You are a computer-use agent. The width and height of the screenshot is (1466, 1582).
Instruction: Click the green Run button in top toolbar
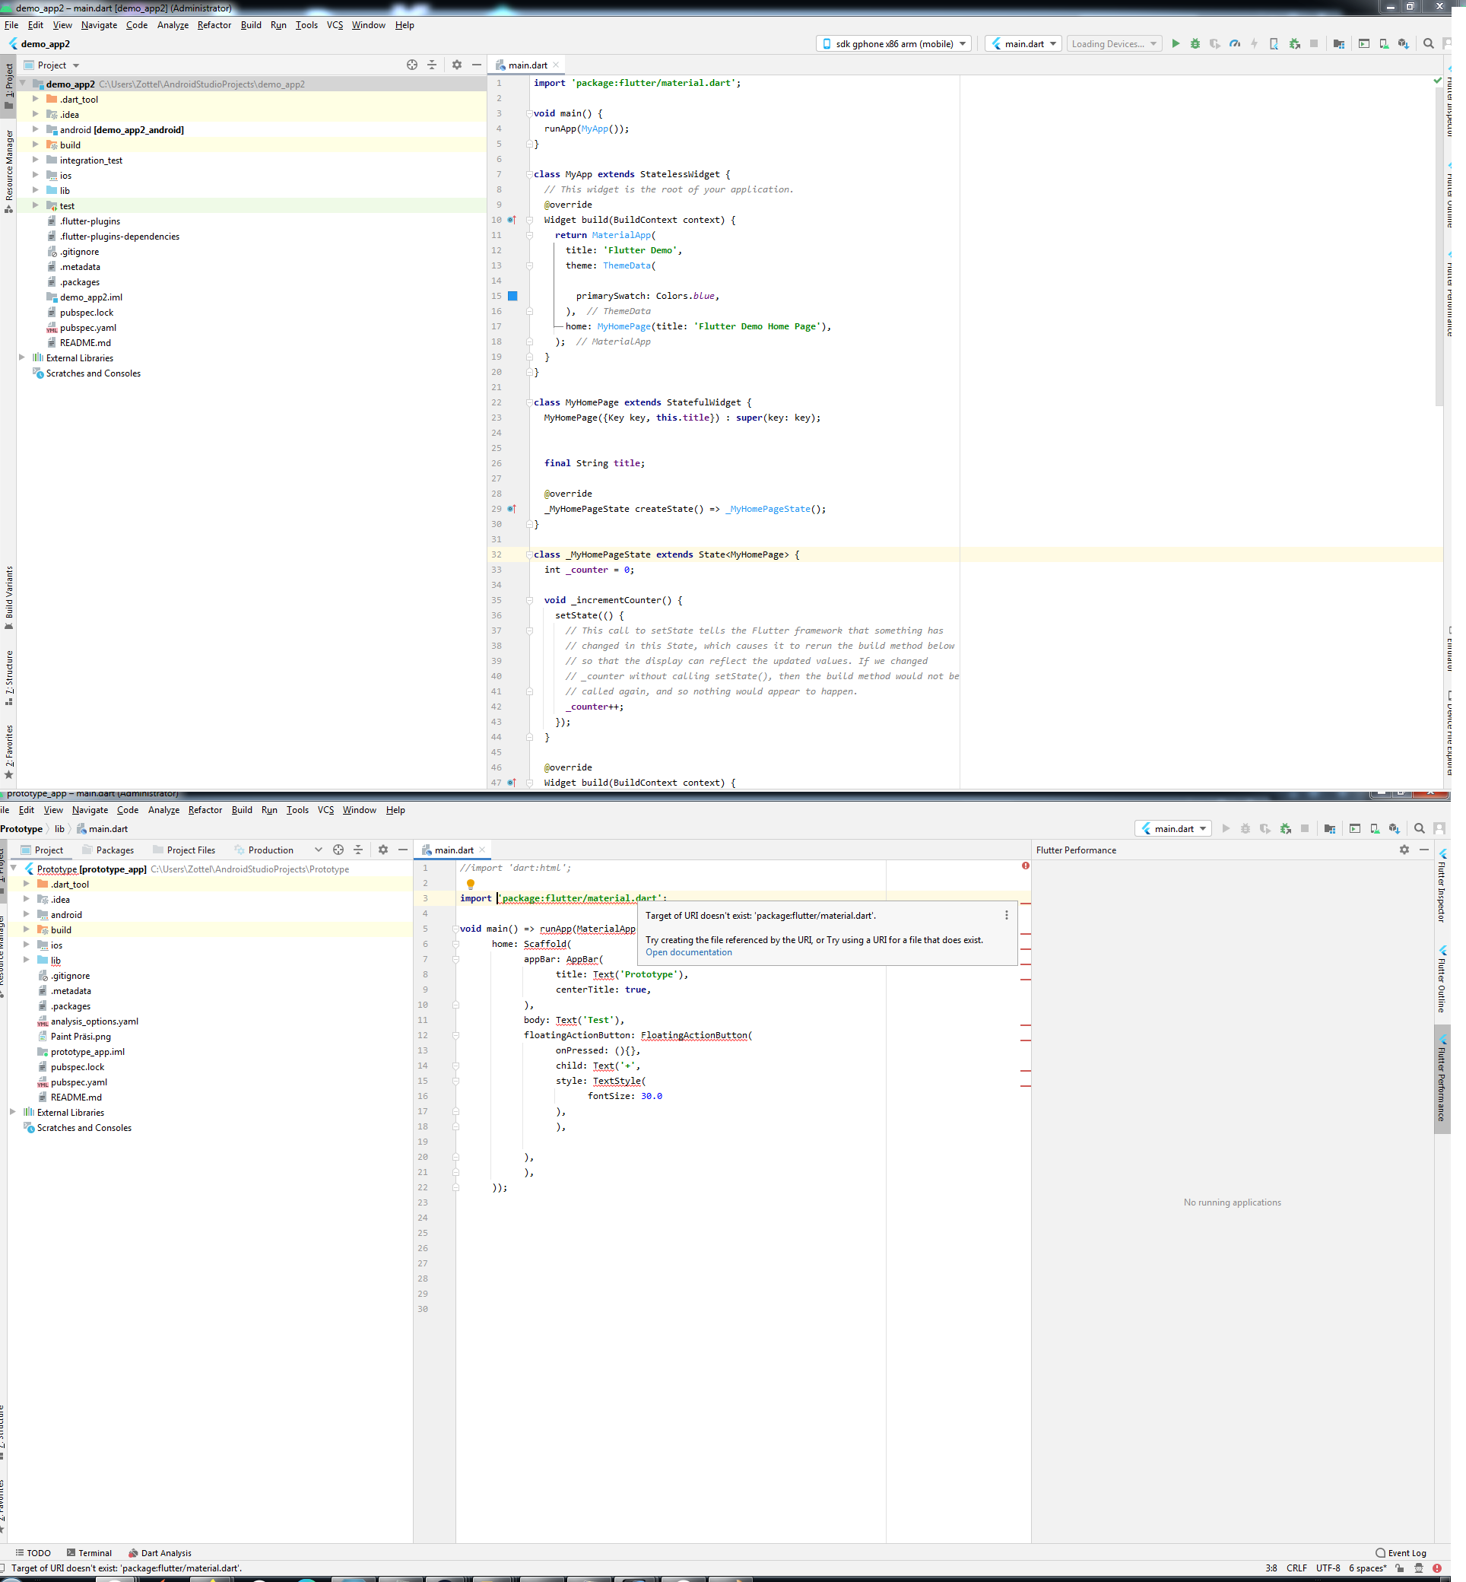click(1176, 43)
